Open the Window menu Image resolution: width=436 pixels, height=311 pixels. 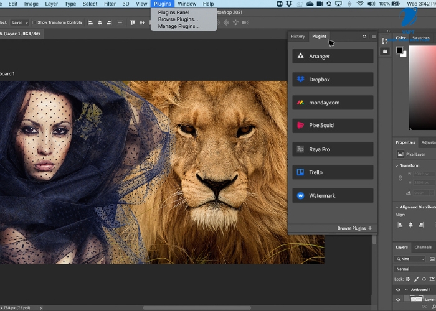pyautogui.click(x=187, y=4)
